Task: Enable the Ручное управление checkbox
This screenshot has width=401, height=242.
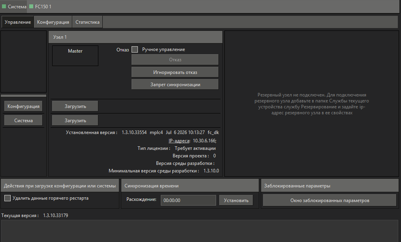Action: 135,49
